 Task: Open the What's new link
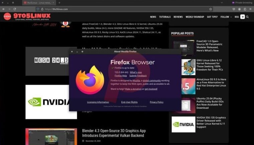point(136,72)
